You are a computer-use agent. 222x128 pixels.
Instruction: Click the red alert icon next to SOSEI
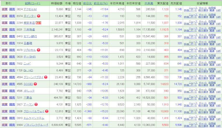(x=35, y=84)
